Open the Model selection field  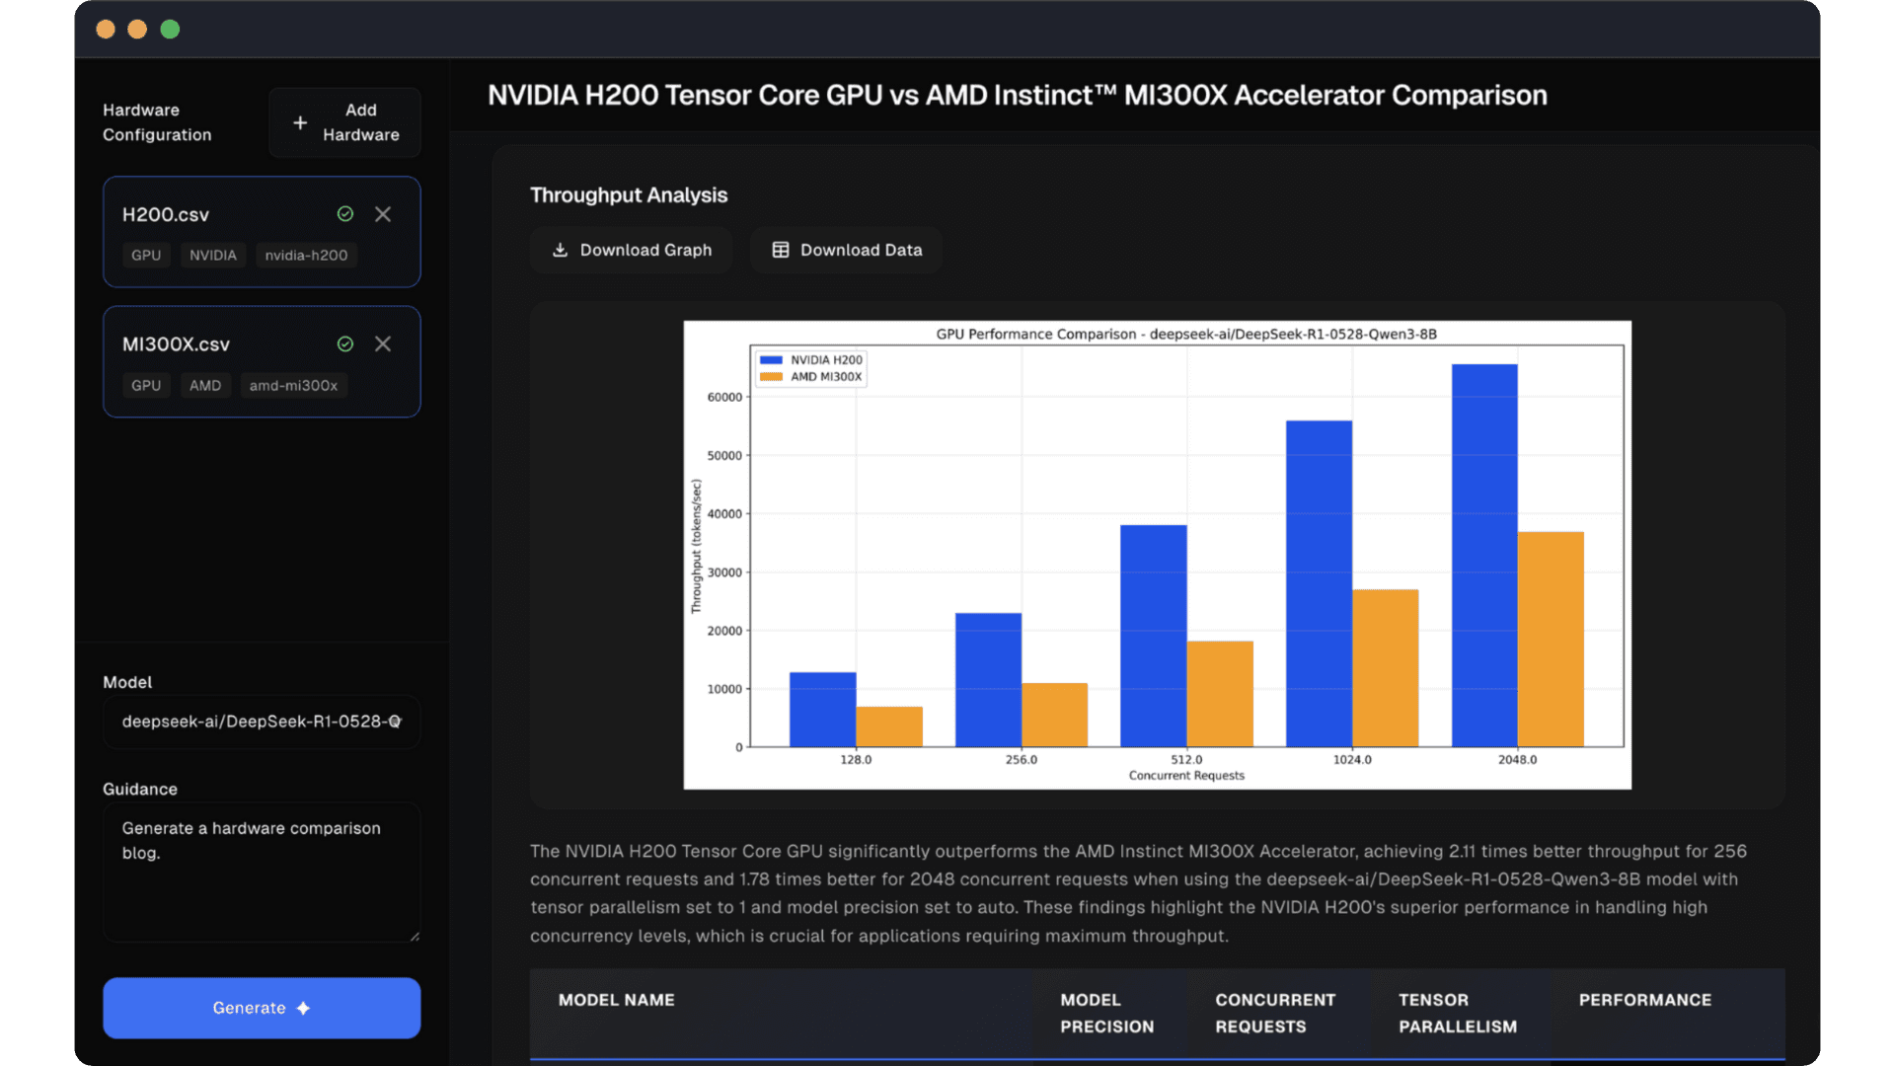pyautogui.click(x=262, y=722)
